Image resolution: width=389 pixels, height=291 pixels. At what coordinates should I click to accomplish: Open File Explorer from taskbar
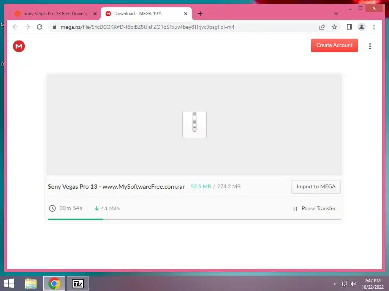coord(31,283)
